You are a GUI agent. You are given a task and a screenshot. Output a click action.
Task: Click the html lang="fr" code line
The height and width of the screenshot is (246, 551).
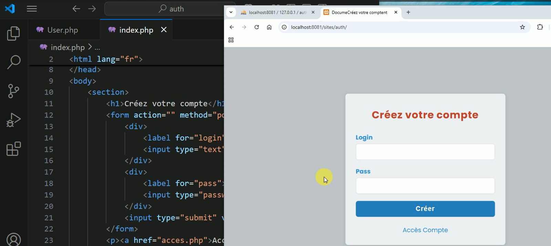pyautogui.click(x=106, y=59)
